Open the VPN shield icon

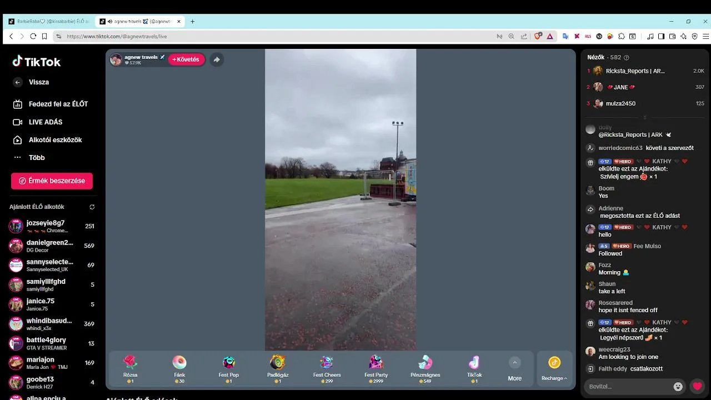click(x=694, y=36)
